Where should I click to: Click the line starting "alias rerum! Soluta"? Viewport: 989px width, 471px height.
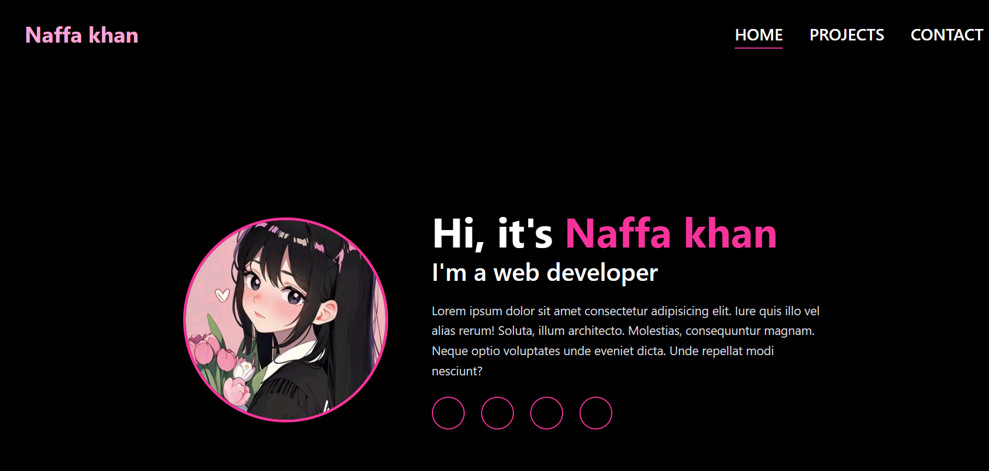(623, 331)
